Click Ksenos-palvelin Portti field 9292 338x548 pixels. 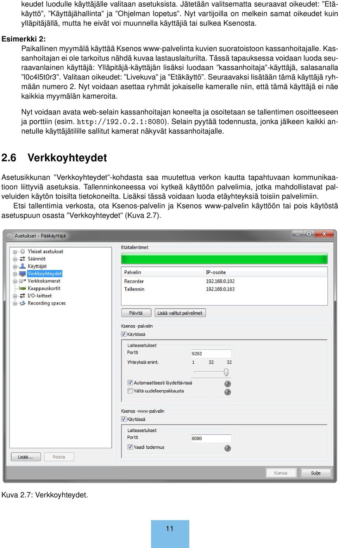(211, 353)
